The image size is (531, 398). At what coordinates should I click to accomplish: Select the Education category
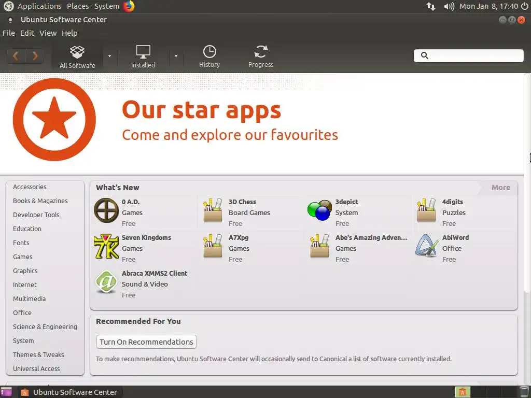pyautogui.click(x=27, y=229)
